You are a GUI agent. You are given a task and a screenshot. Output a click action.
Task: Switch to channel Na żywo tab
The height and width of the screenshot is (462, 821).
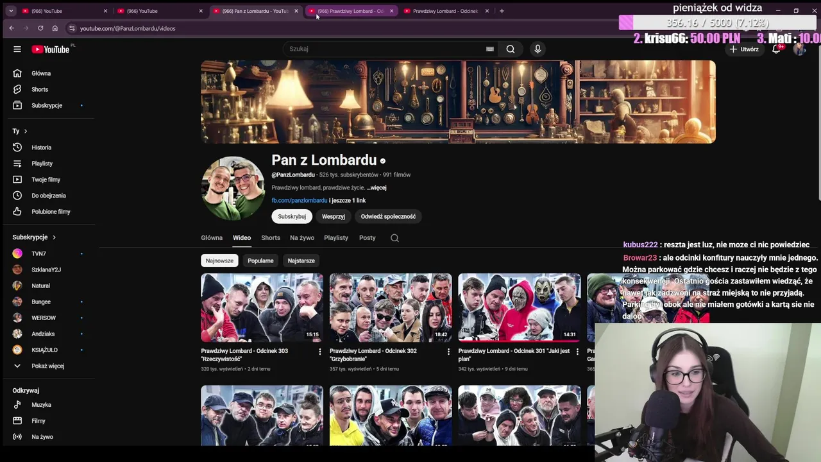coord(302,238)
